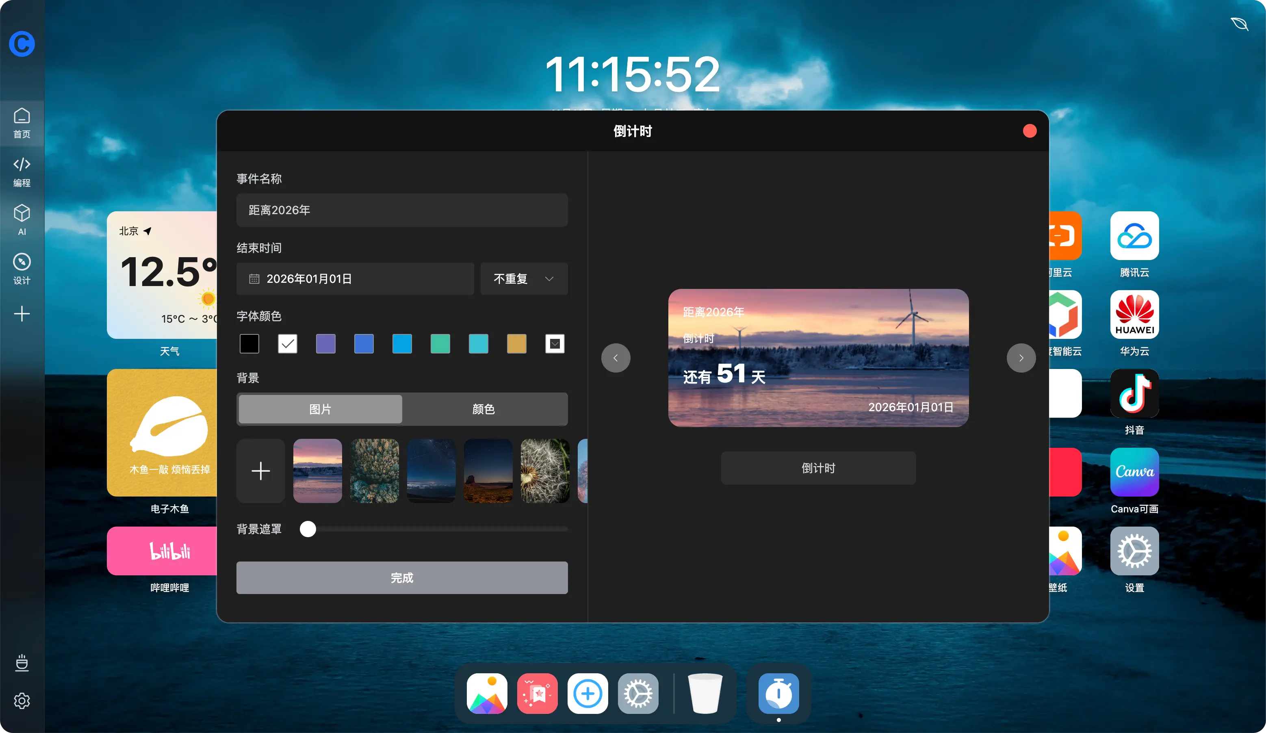Launch the 抖音 app icon
Screen dimensions: 1266x733
pyautogui.click(x=1134, y=393)
